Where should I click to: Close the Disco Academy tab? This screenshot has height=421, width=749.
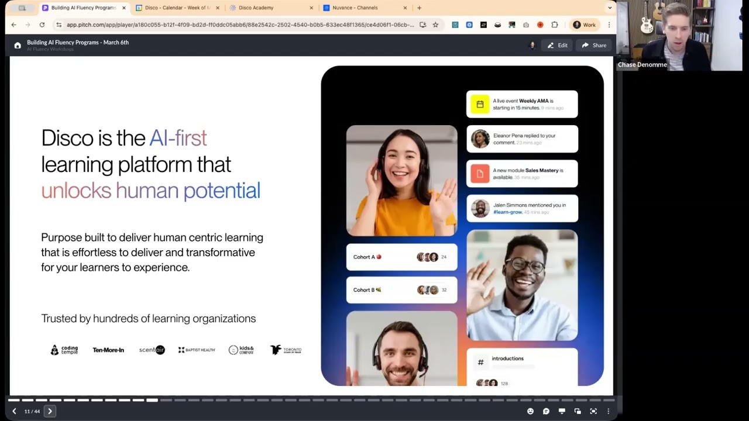coord(311,8)
